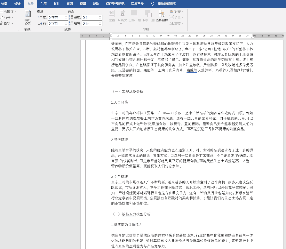Expand the 下移一层 dropdown arrow

click(x=148, y=24)
